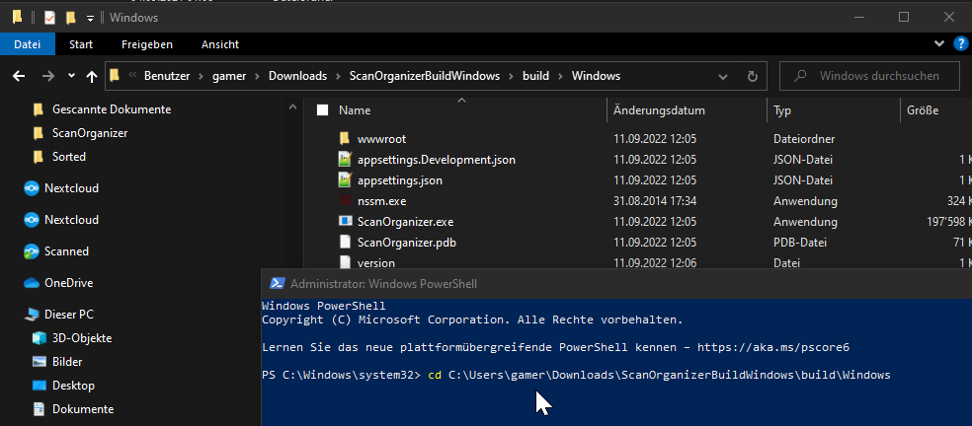The image size is (972, 426).
Task: Click the Windows breadcrumb in address bar
Action: 596,76
